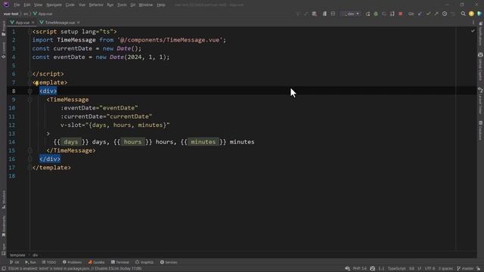Image resolution: width=484 pixels, height=272 pixels.
Task: Collapse the TimeMessage fold marker on line 9
Action: (29, 99)
